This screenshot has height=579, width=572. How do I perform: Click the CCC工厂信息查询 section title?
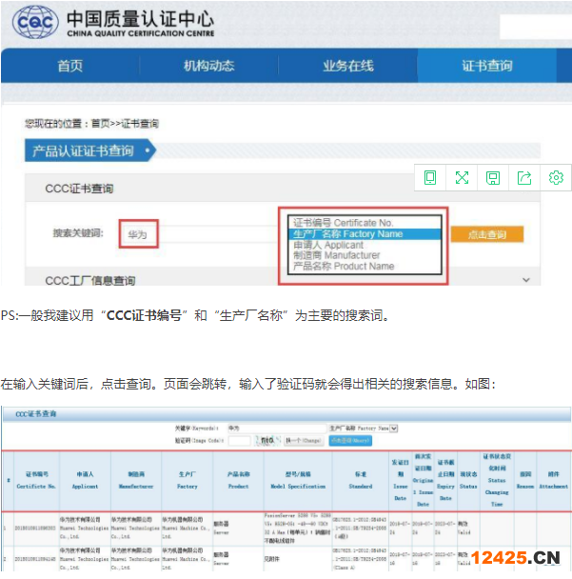click(90, 280)
